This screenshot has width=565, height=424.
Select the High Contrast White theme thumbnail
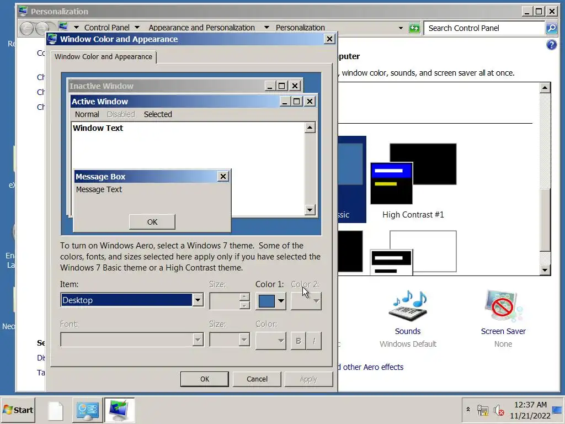tap(413, 252)
